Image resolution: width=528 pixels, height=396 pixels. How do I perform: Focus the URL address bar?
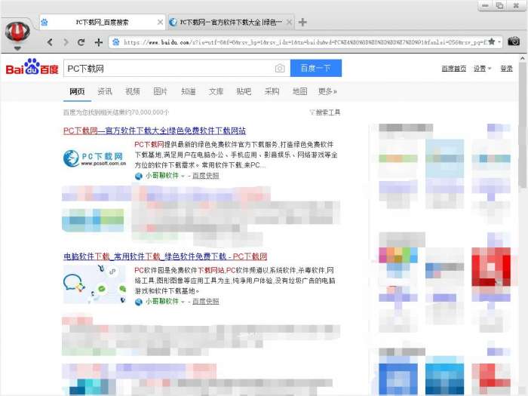point(305,42)
